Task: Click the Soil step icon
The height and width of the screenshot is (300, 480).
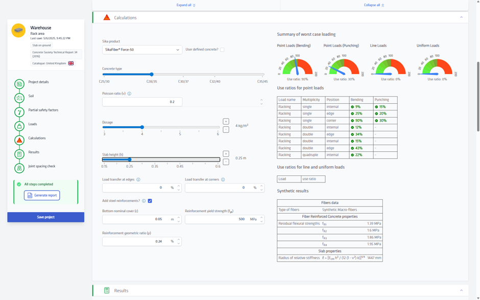Action: [19, 98]
